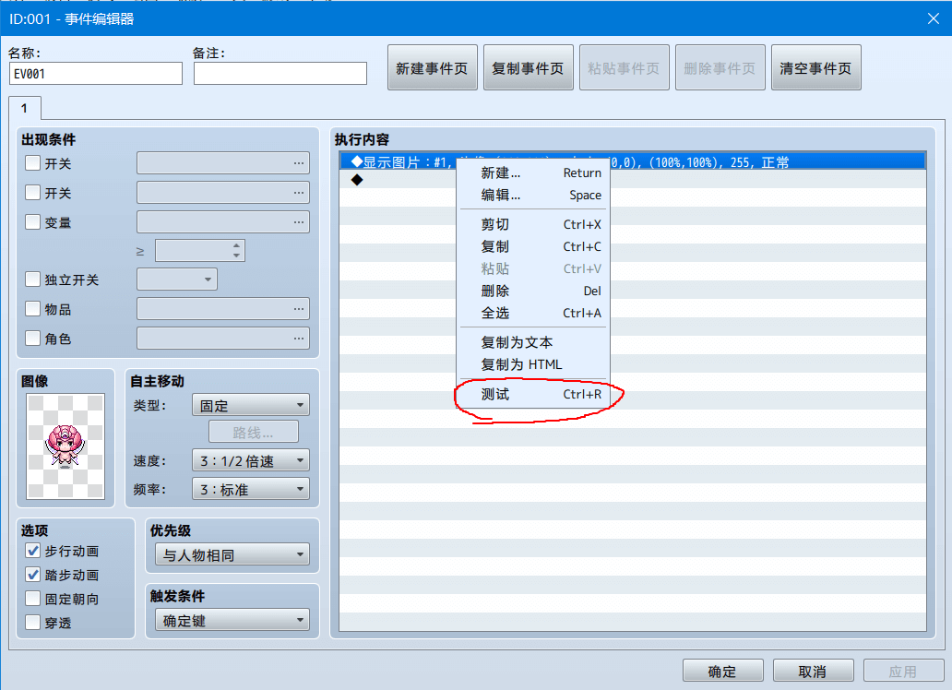Enable the first 开关 condition checkbox
The width and height of the screenshot is (952, 690).
click(33, 162)
